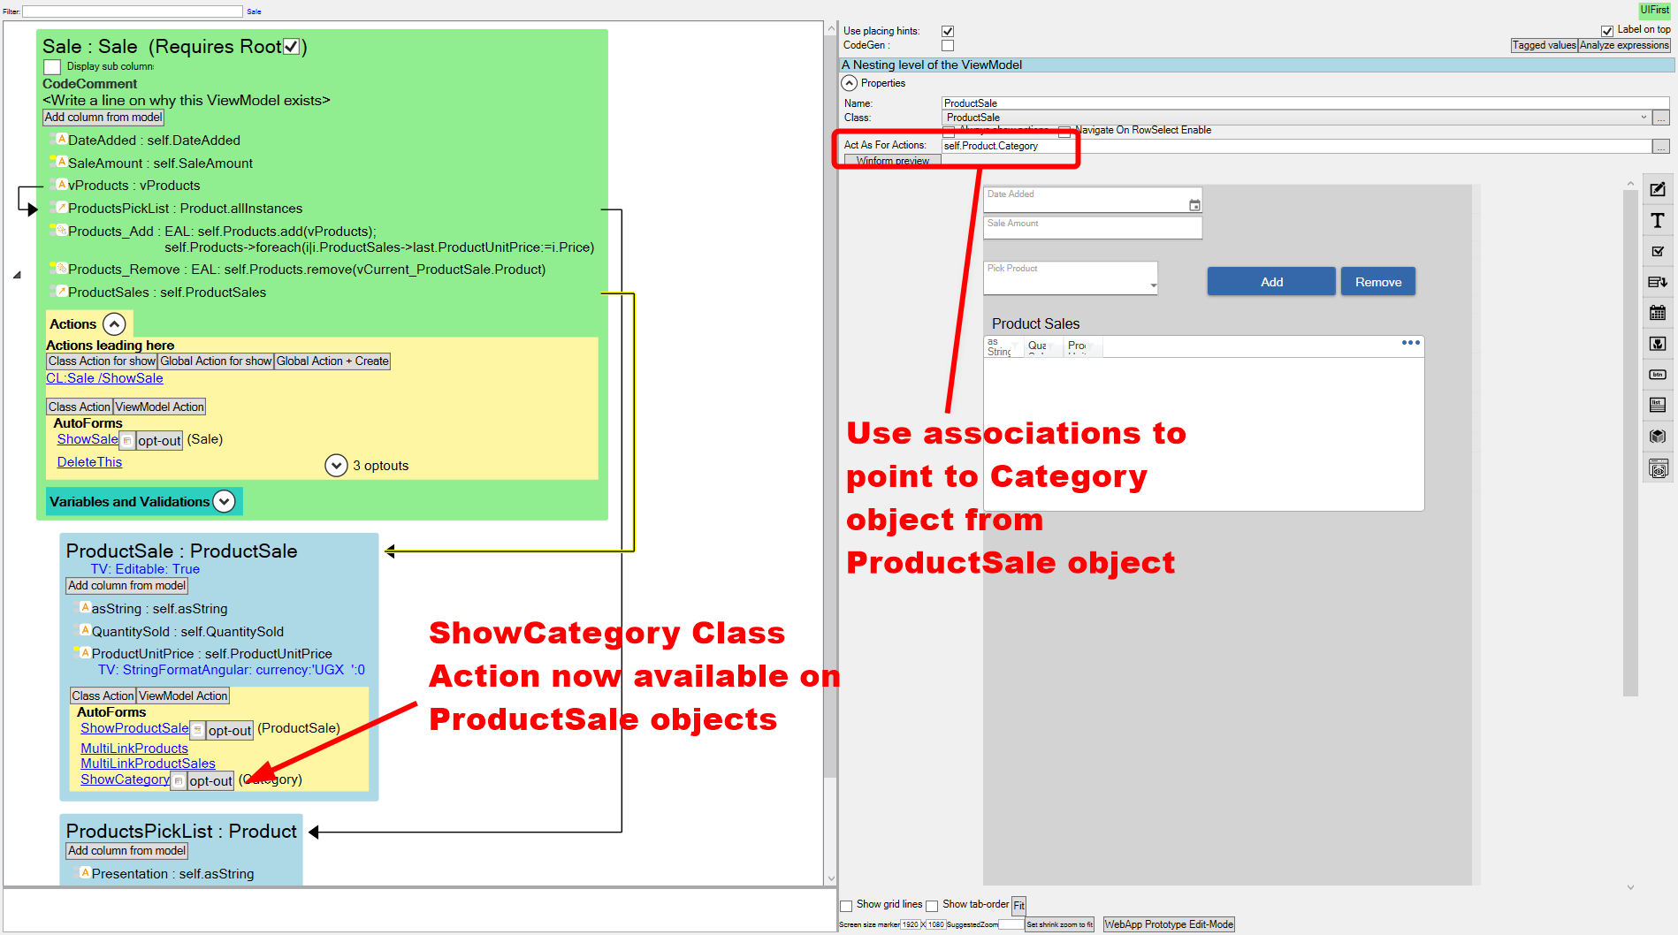This screenshot has height=935, width=1678.
Task: Click the checkbox widget tool icon
Action: click(1658, 252)
